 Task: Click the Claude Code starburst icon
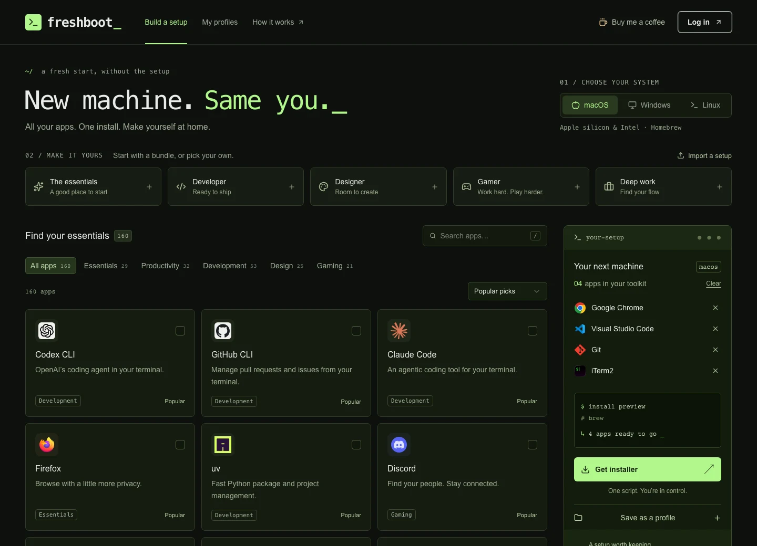(x=399, y=331)
